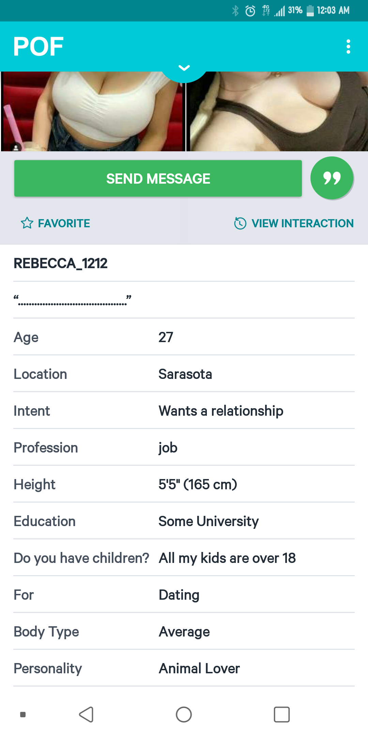Tap the alarm clock status icon
This screenshot has width=368, height=736.
click(x=250, y=11)
